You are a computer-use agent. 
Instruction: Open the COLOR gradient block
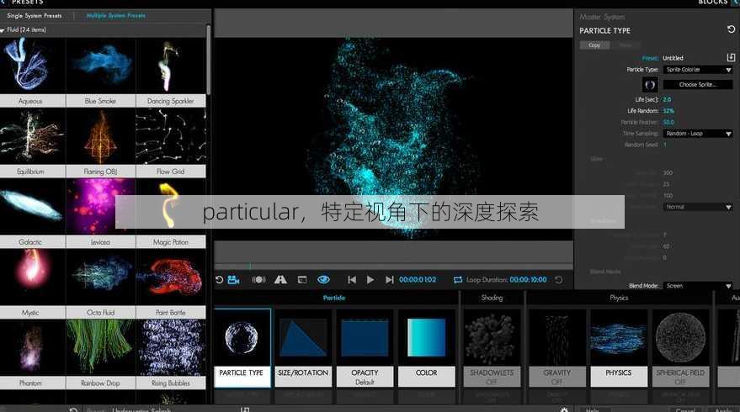[427, 348]
